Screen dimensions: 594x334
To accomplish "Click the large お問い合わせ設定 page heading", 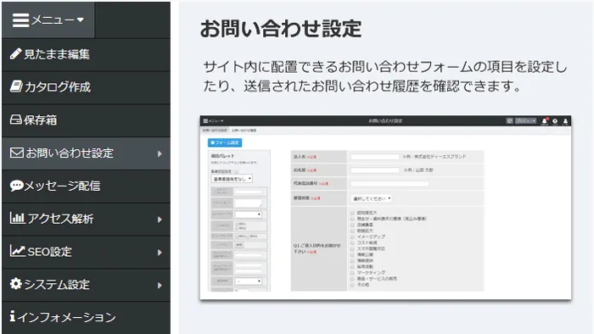I will (281, 29).
